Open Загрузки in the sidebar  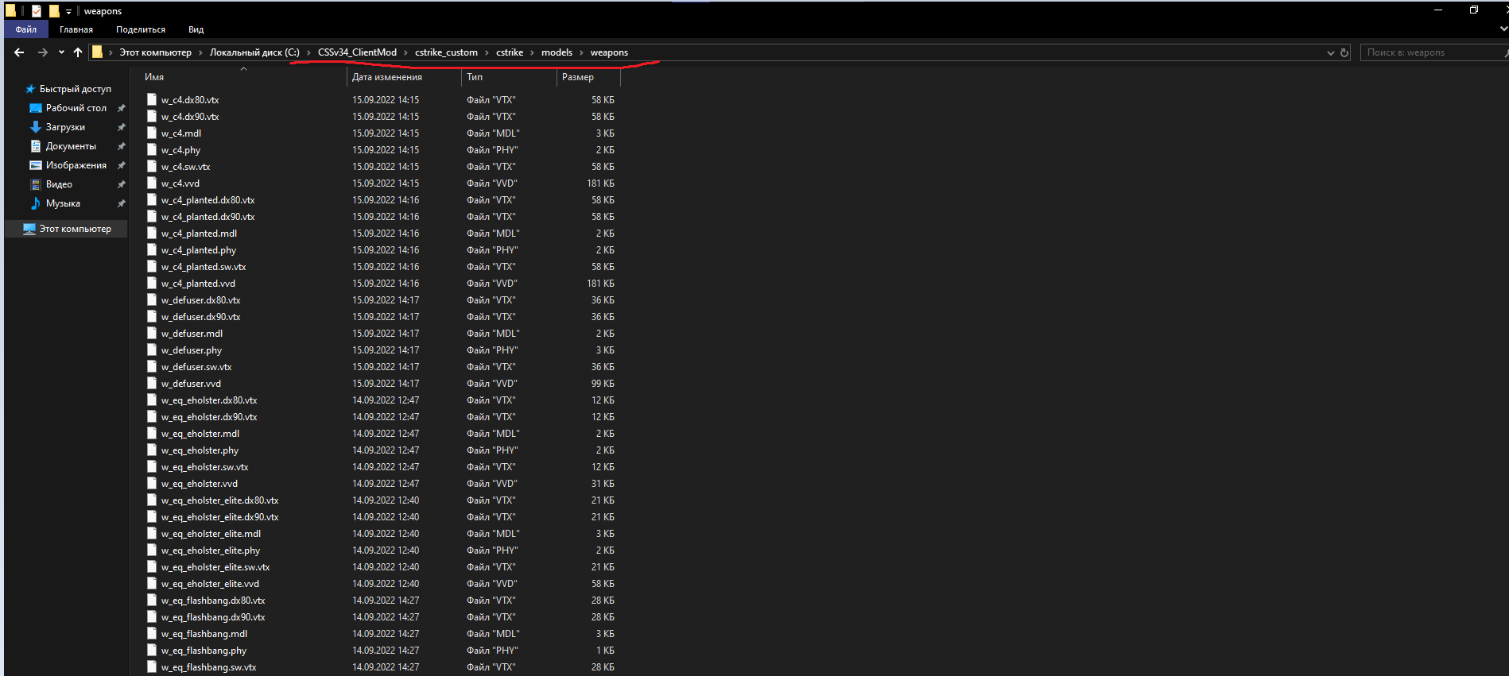coord(65,127)
